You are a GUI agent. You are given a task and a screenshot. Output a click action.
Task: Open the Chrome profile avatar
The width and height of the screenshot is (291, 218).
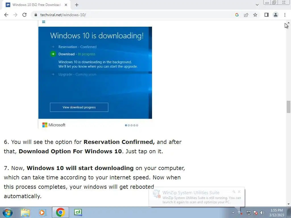(276, 15)
